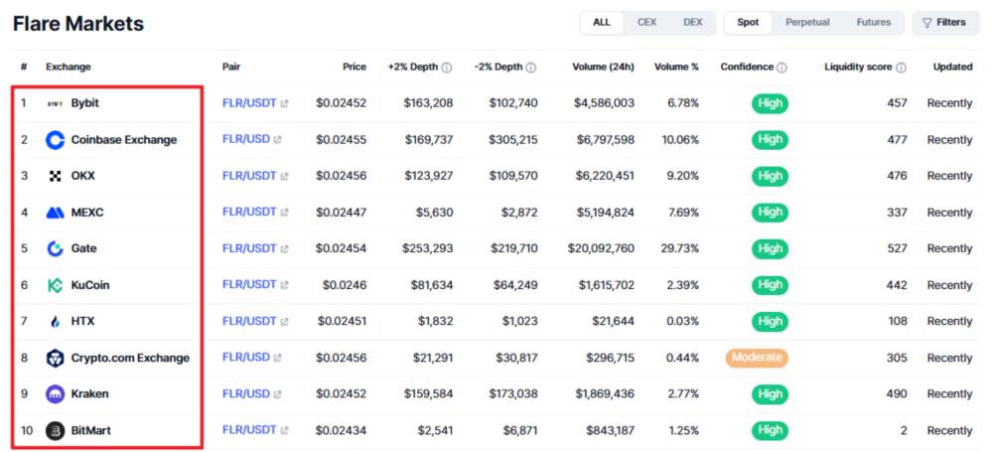Switch to the DEX tab
This screenshot has width=993, height=452.
pyautogui.click(x=693, y=22)
